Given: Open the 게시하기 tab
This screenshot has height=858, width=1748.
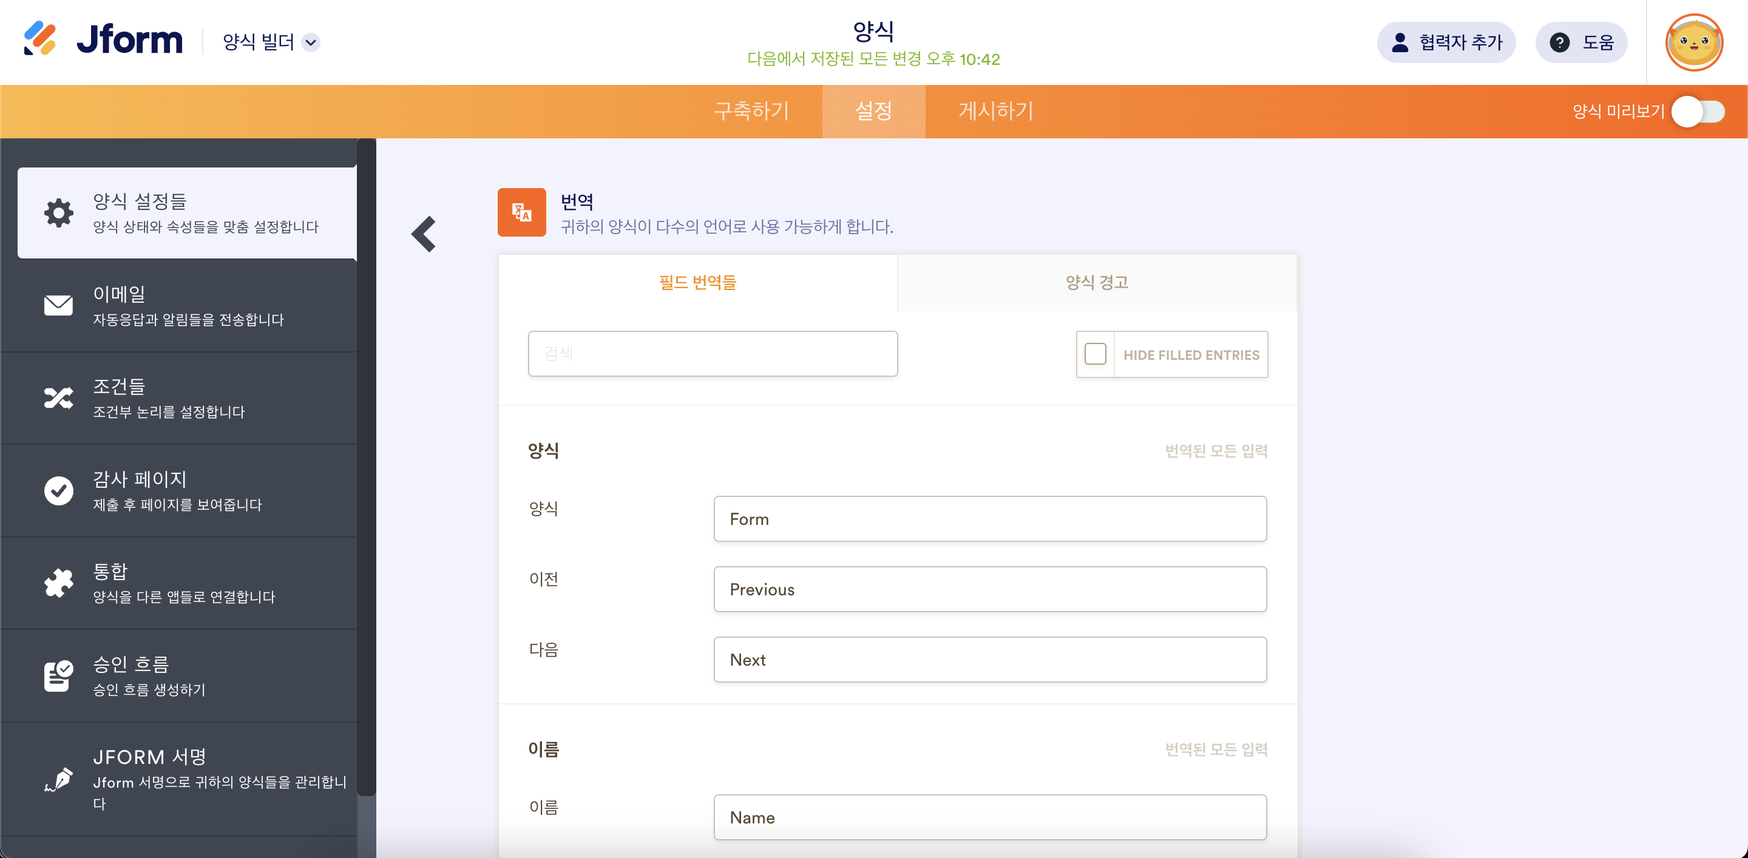Looking at the screenshot, I should (995, 111).
